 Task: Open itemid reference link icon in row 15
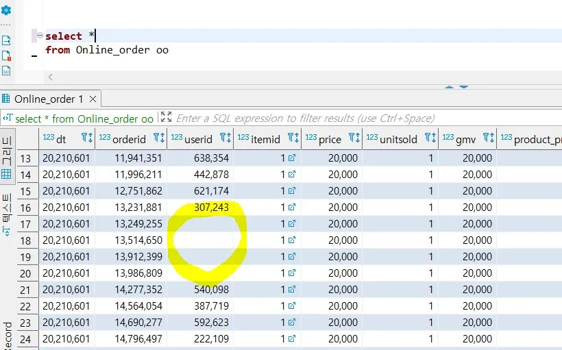click(x=292, y=190)
